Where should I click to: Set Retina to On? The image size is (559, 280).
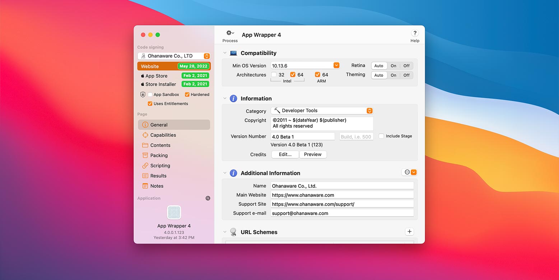point(393,66)
